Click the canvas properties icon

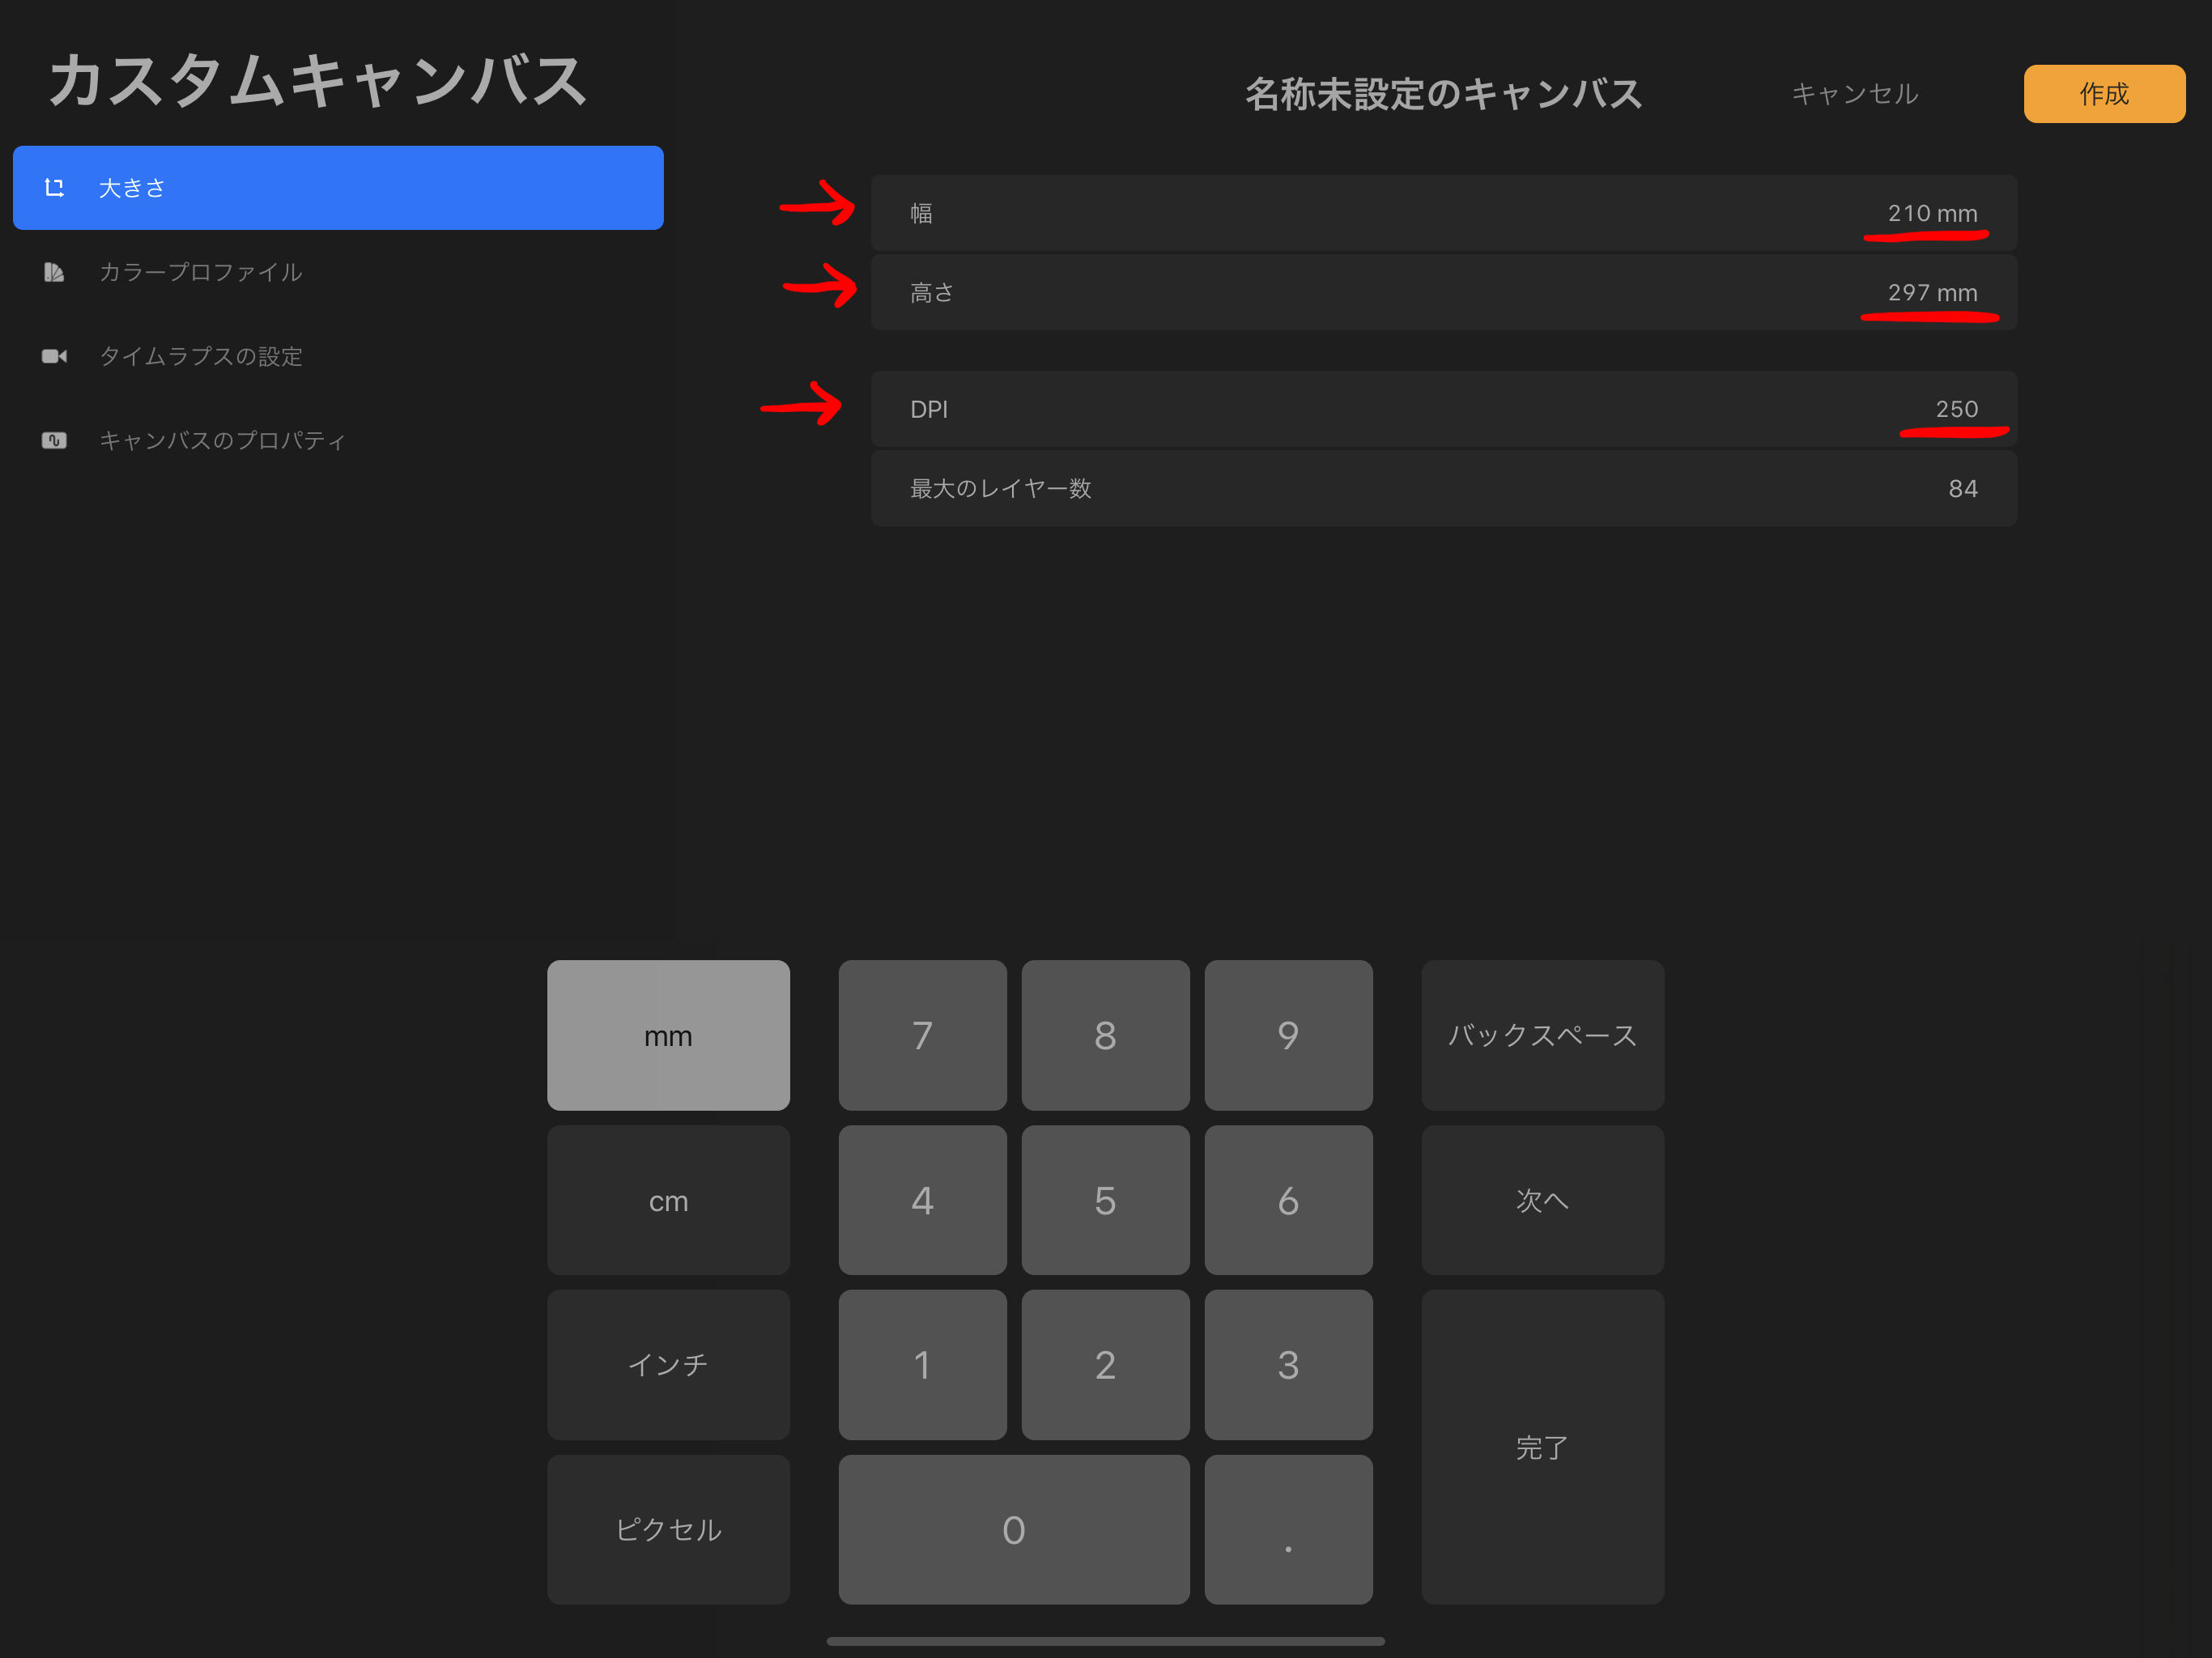point(54,440)
